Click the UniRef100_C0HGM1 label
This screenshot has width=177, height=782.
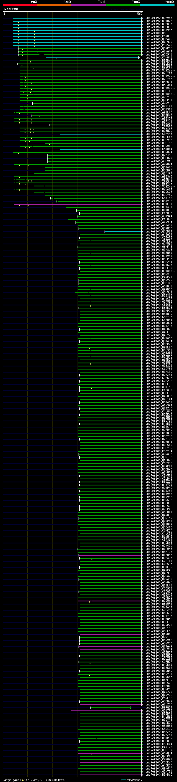(x=159, y=58)
